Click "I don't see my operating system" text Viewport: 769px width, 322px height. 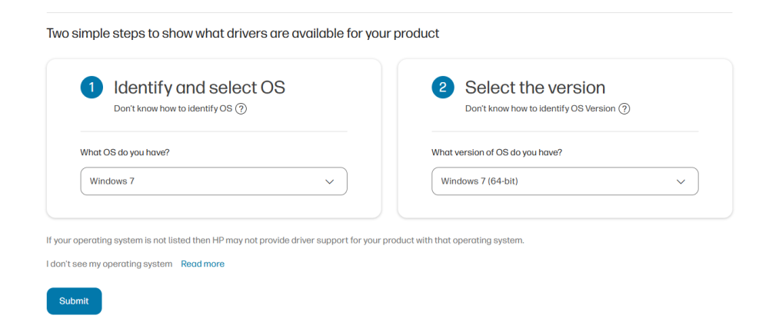pyautogui.click(x=109, y=264)
